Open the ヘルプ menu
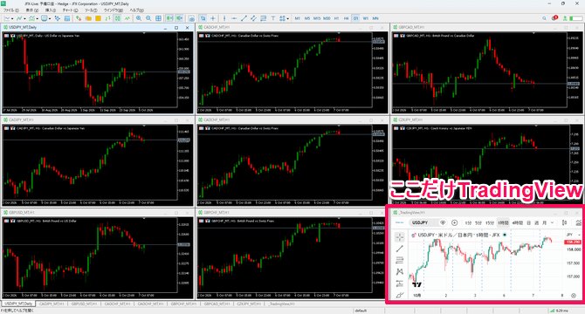This screenshot has height=314, width=585. pos(136,10)
